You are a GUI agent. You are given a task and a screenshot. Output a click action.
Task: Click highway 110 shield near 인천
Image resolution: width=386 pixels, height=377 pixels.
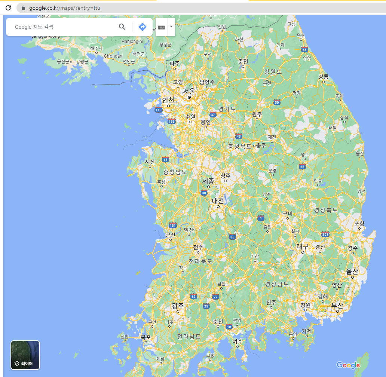tap(159, 110)
